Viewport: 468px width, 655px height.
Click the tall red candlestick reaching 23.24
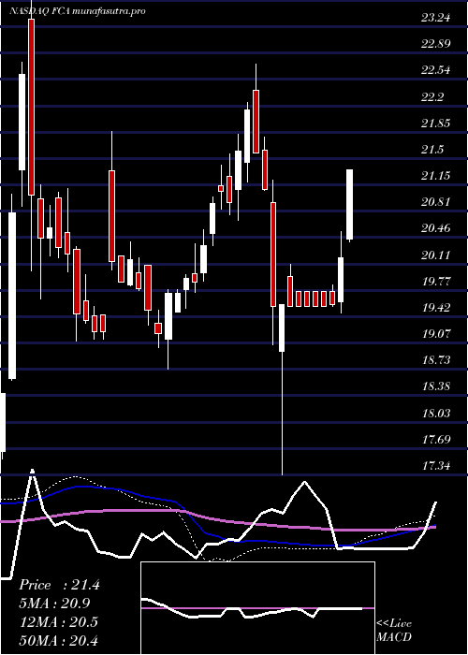point(31,107)
